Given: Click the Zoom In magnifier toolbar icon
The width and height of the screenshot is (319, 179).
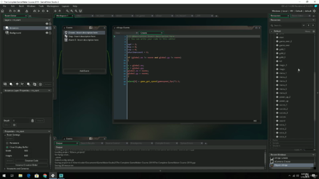Looking at the screenshot, I should point(76,11).
